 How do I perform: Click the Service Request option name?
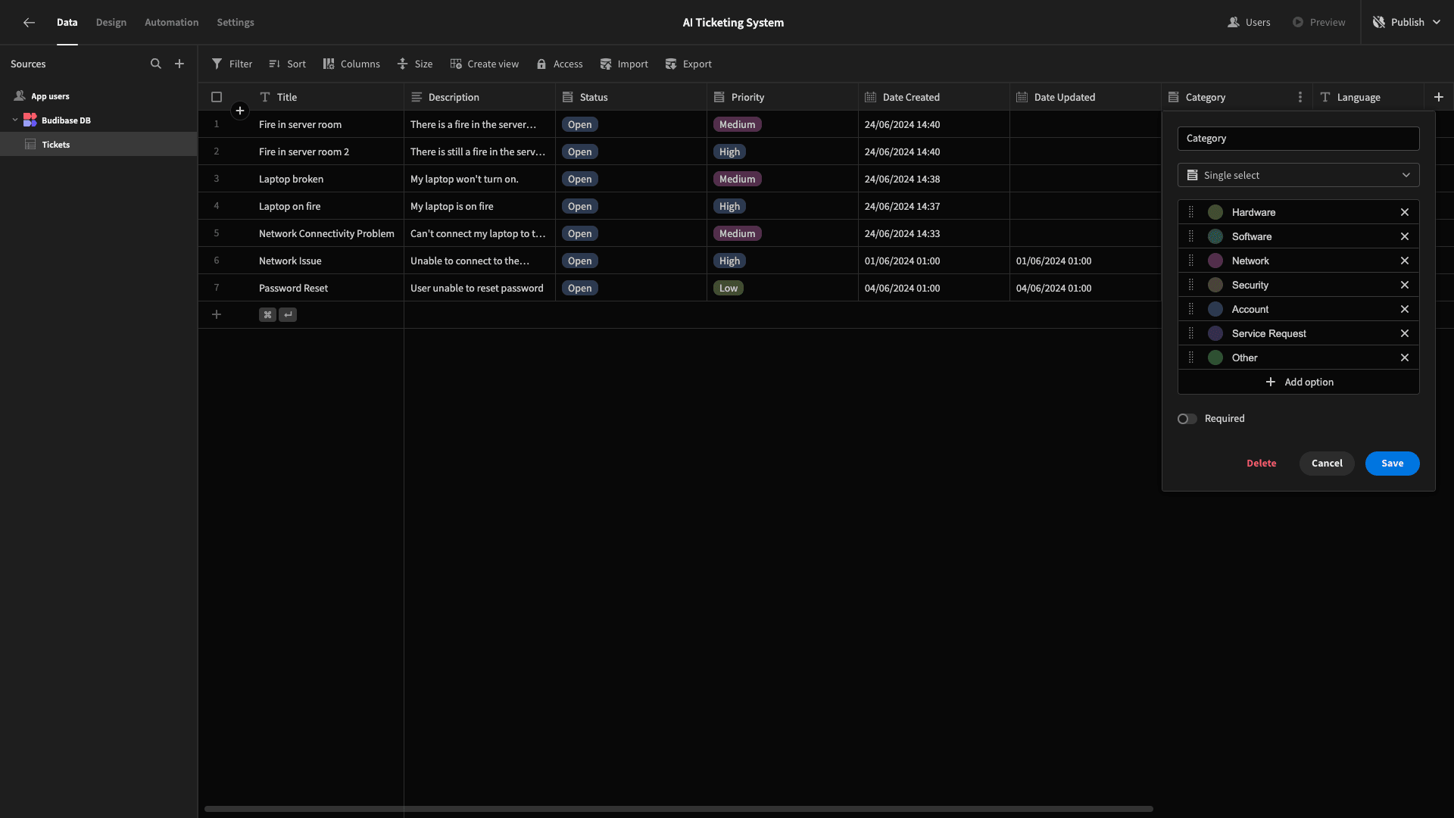point(1268,333)
